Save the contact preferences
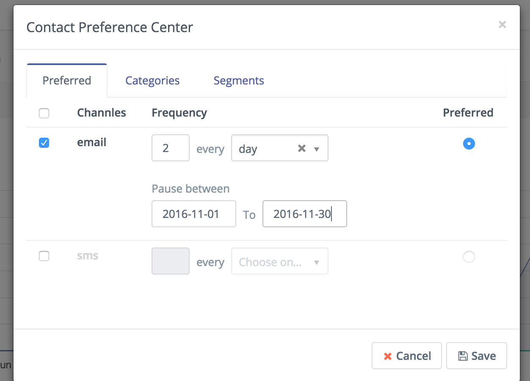Viewport: 530px width, 381px height. (x=477, y=356)
